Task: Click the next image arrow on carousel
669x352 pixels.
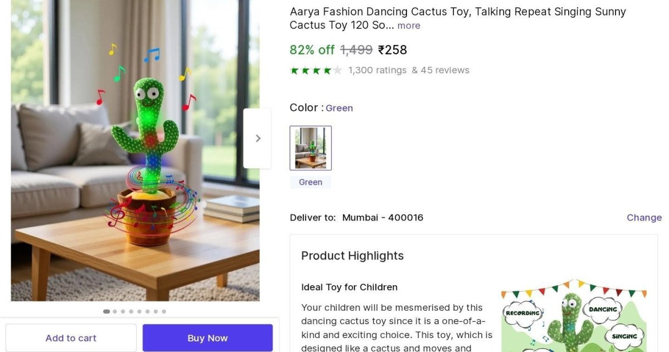Action: pyautogui.click(x=258, y=138)
